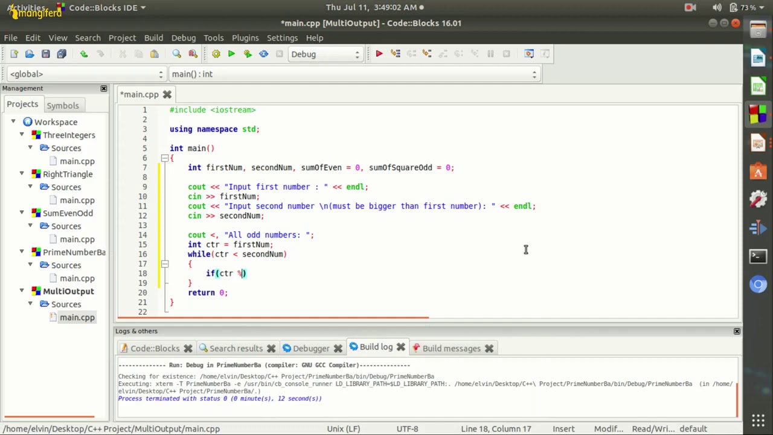This screenshot has width=773, height=435.
Task: Click the Build gear icon
Action: tap(216, 54)
